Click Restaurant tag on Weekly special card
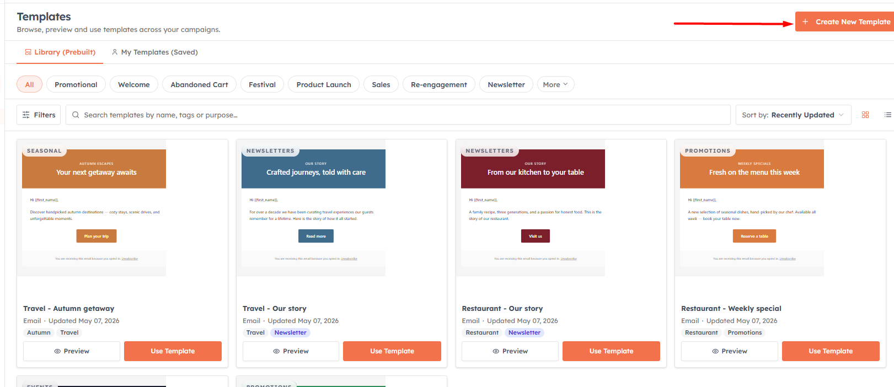This screenshot has height=387, width=894. click(x=701, y=332)
